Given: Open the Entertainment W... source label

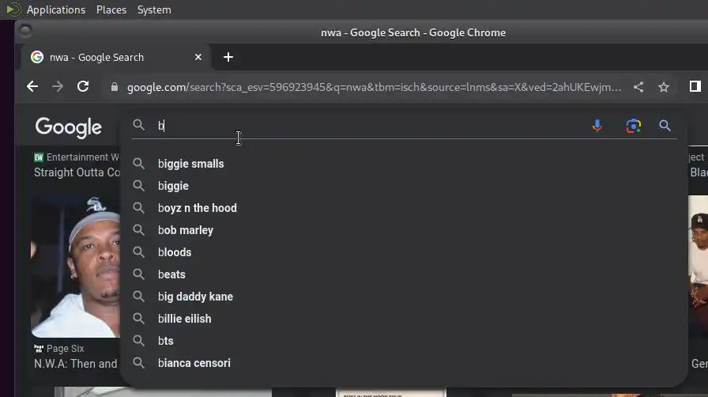Looking at the screenshot, I should click(x=83, y=157).
